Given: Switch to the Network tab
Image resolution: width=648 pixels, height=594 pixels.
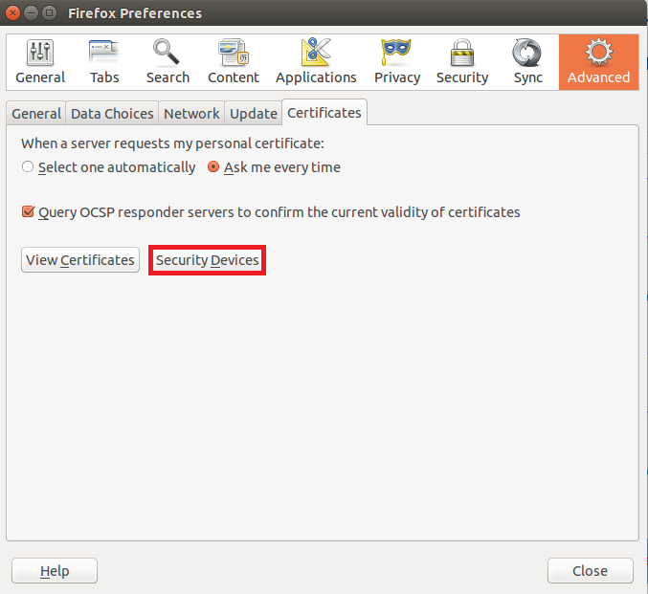Looking at the screenshot, I should click(191, 114).
